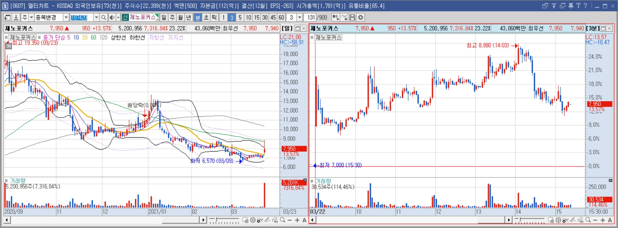
Task: Zoom in left chart with plus icon
Action: pyautogui.click(x=297, y=220)
